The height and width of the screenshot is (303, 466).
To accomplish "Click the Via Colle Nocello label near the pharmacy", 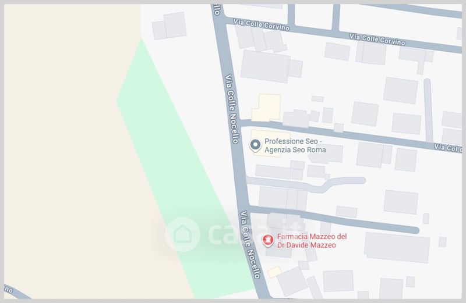I will 250,244.
